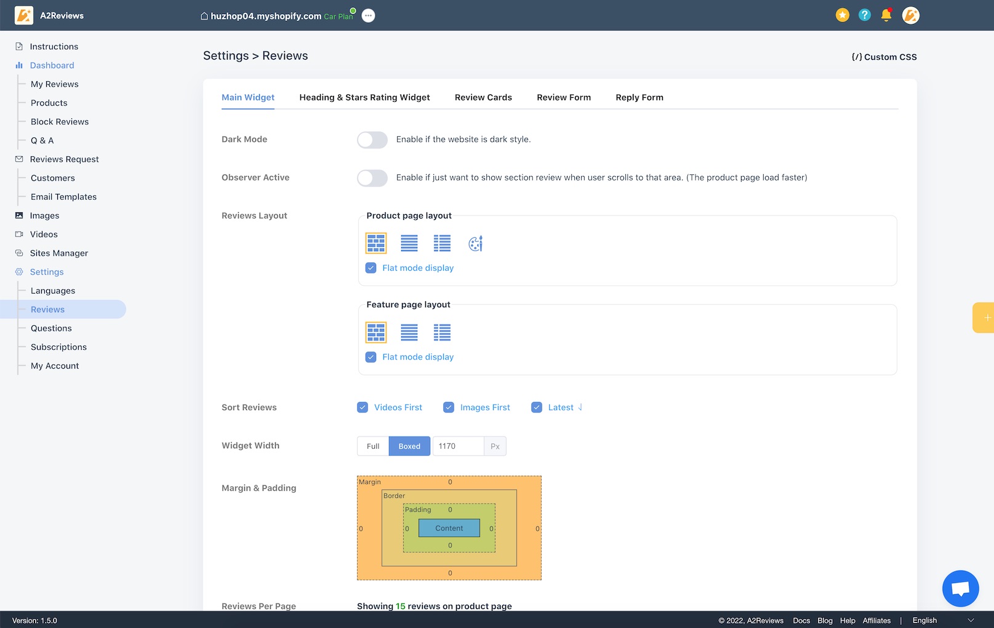This screenshot has width=994, height=628.
Task: Open Custom CSS editor
Action: [x=884, y=57]
